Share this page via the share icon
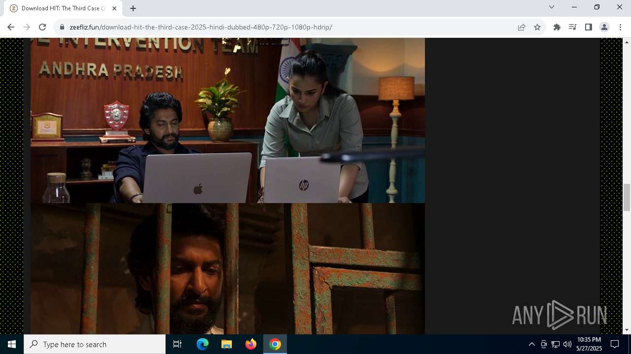 tap(522, 27)
